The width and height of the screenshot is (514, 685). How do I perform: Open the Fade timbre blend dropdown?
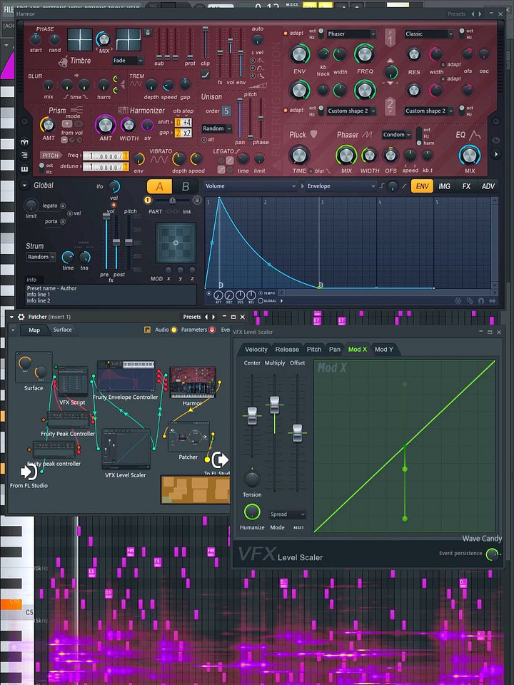click(x=128, y=61)
